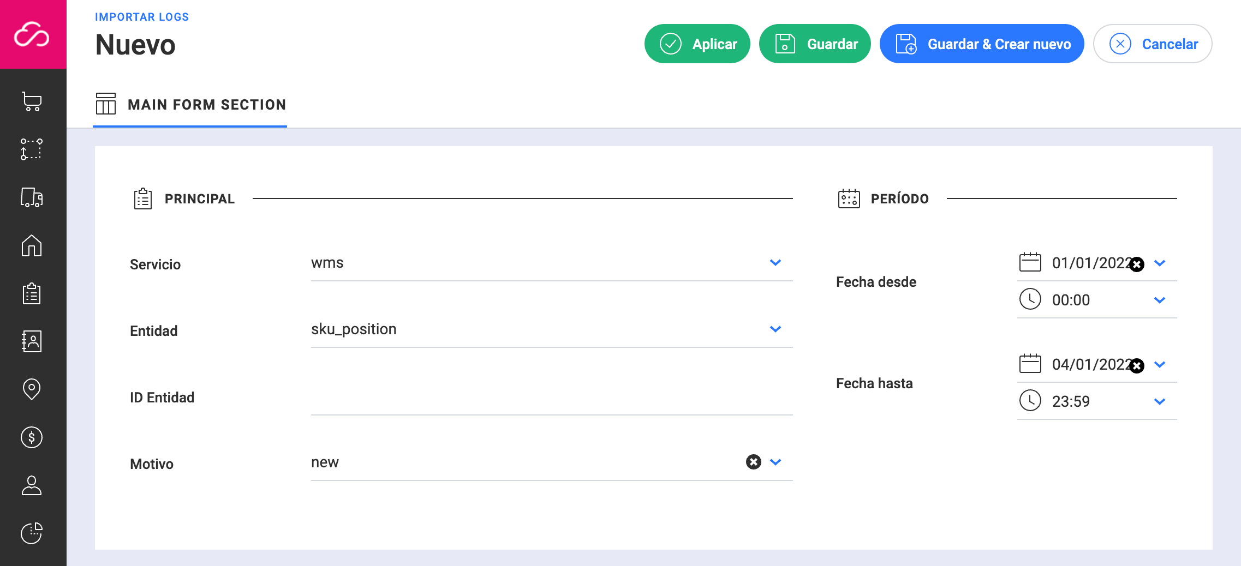This screenshot has width=1241, height=566.
Task: Click the Principal section clipboard icon
Action: pyautogui.click(x=143, y=199)
